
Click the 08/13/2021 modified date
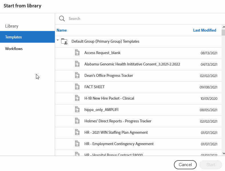(209, 53)
